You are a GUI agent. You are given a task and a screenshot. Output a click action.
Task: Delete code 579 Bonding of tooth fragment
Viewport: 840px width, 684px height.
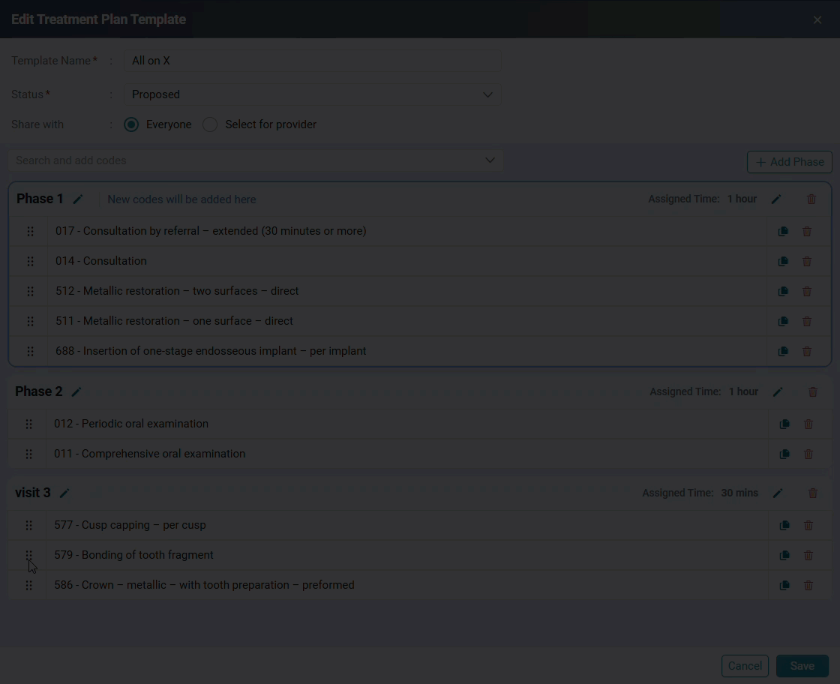808,556
